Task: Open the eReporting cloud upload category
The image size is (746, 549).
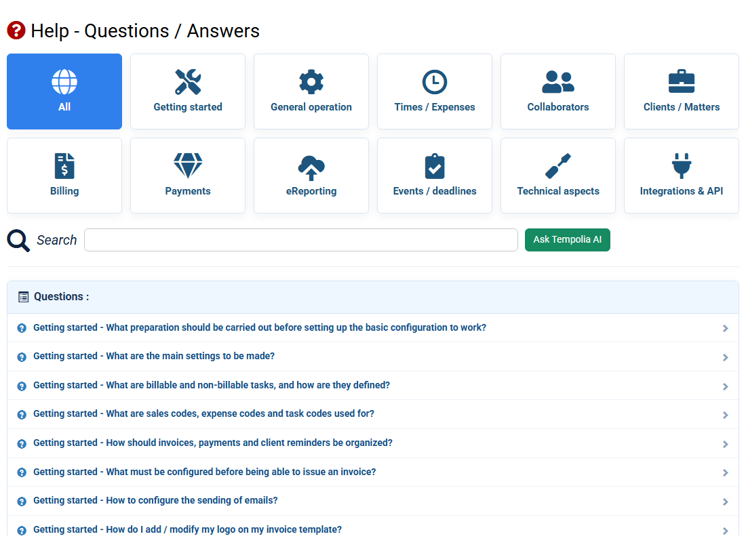Action: (x=311, y=176)
